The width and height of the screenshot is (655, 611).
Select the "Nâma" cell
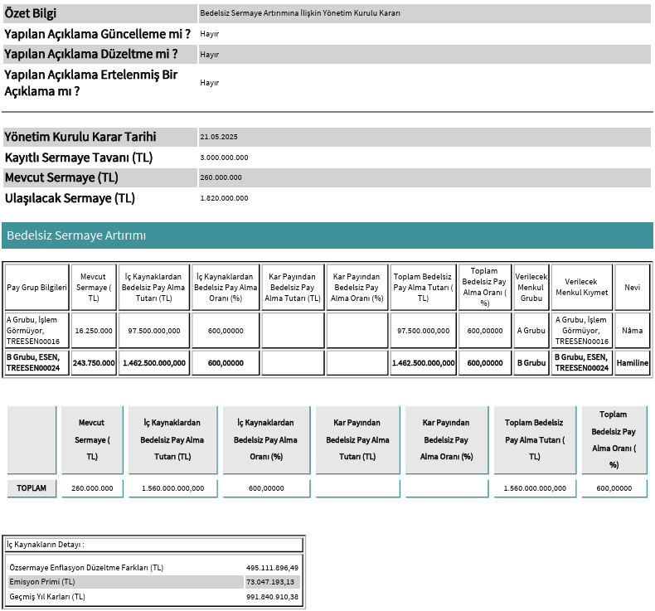tap(632, 331)
